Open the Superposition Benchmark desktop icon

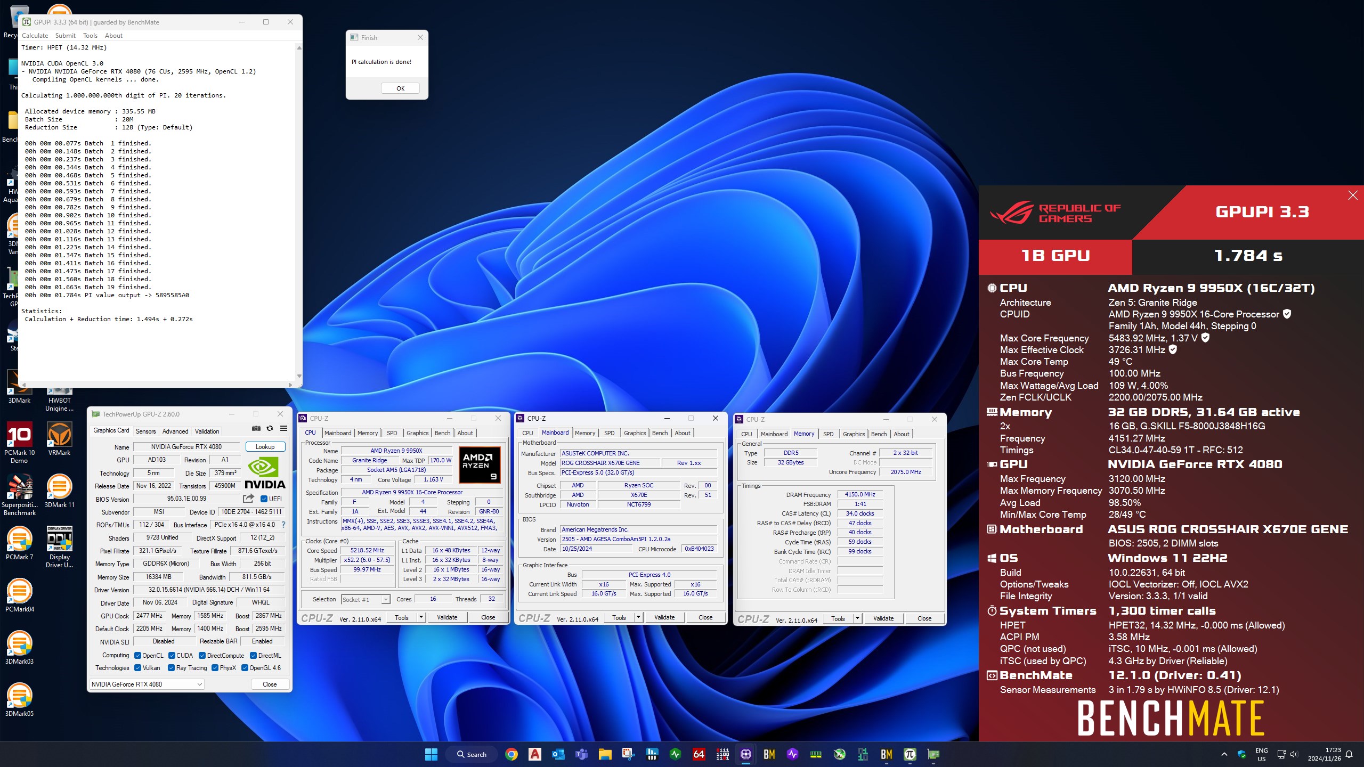pos(19,495)
